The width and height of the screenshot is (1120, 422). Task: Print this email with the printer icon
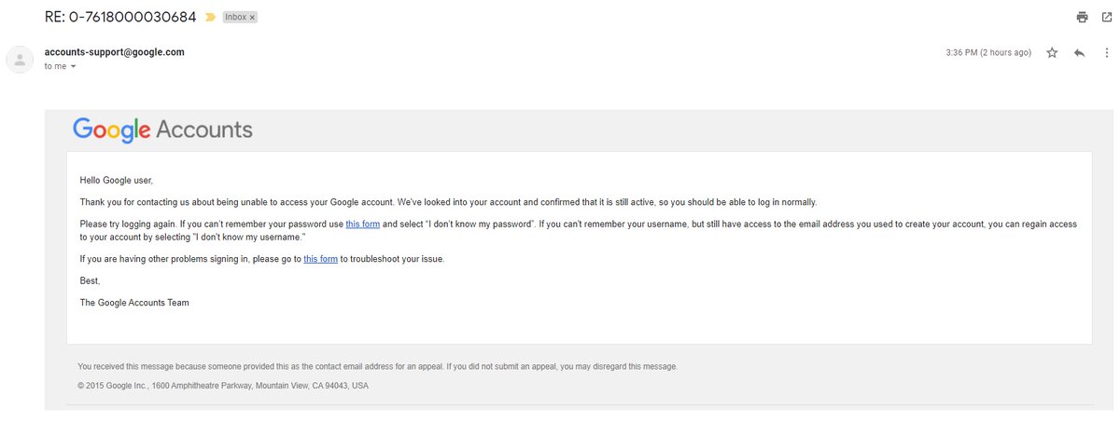[x=1082, y=17]
